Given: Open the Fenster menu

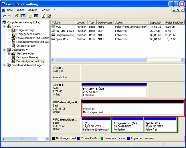Looking at the screenshot, I should [x=45, y=10].
